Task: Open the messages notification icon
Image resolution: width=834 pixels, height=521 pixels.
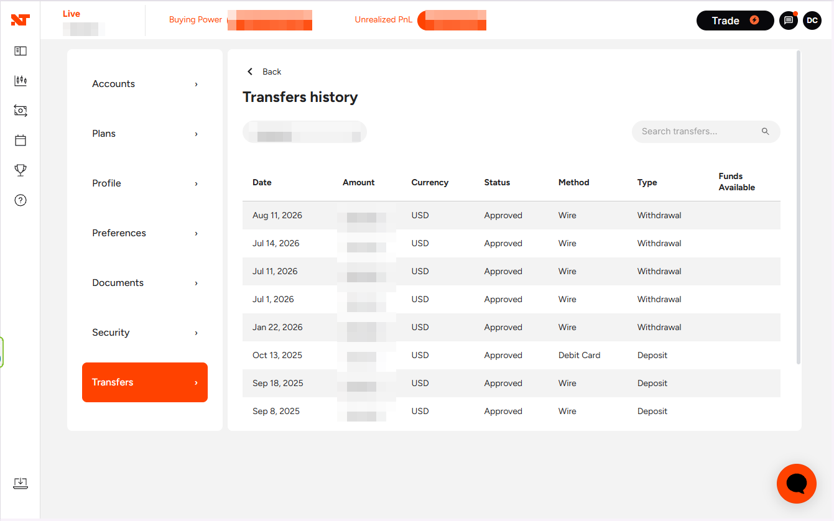Action: pos(789,21)
